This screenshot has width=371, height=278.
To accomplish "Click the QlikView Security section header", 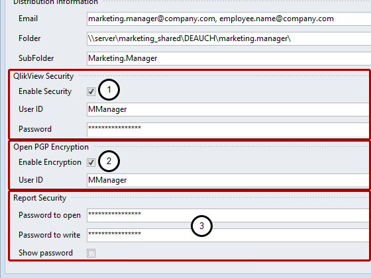I will coord(43,76).
